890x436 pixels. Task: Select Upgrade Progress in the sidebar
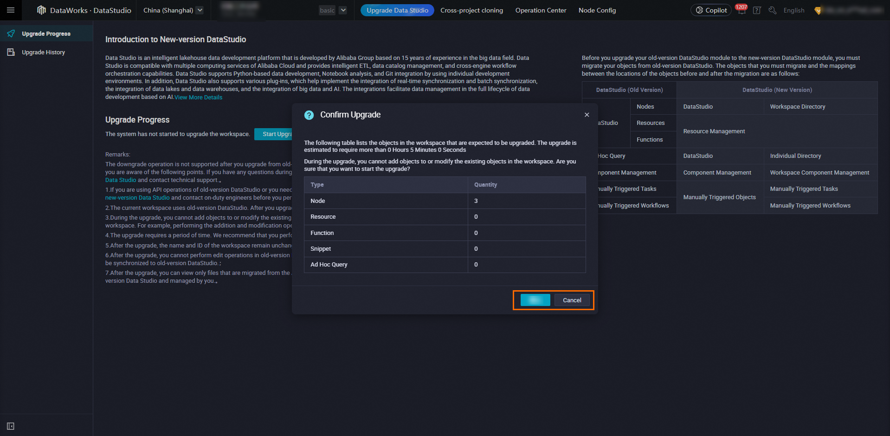point(46,33)
